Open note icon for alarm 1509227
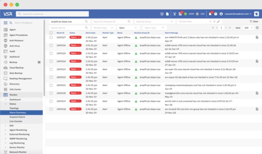The image size is (262, 154). [257, 37]
